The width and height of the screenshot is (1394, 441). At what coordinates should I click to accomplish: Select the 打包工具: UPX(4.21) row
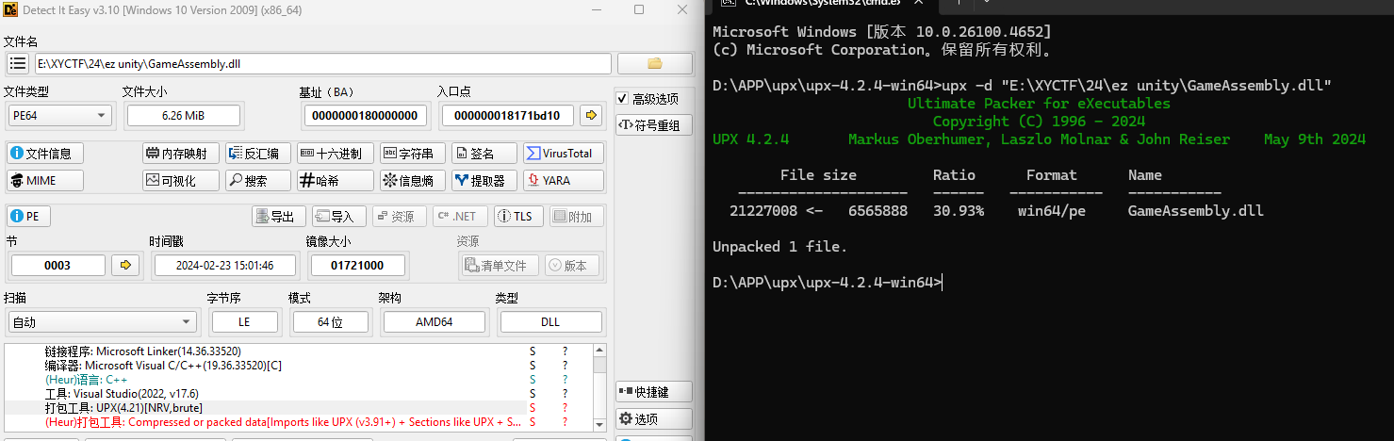click(x=300, y=408)
